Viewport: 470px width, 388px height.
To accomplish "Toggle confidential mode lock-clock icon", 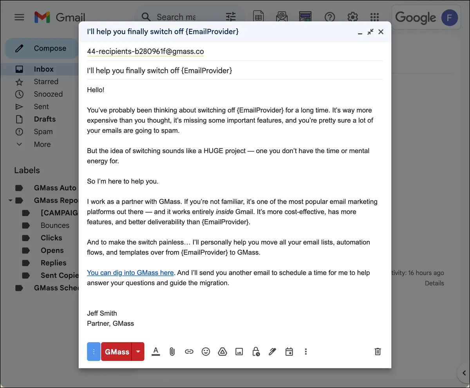I will [256, 352].
